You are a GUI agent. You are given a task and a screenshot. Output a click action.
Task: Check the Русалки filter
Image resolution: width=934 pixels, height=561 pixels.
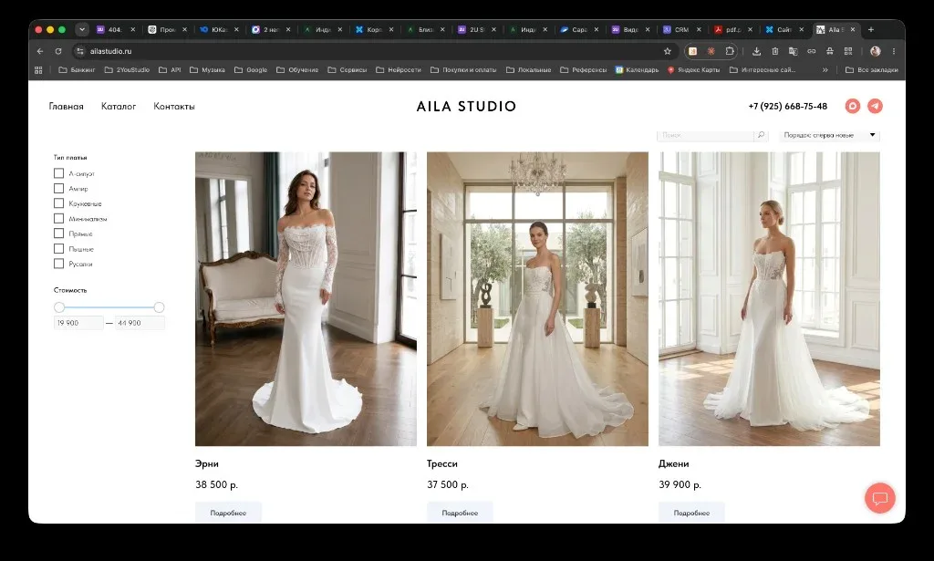click(x=58, y=264)
